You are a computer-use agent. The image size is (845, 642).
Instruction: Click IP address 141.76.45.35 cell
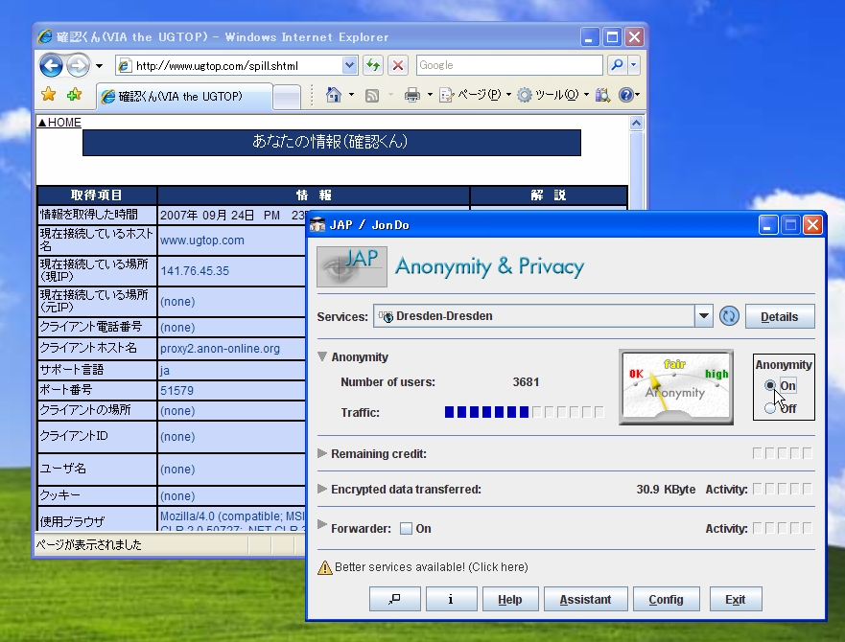click(195, 270)
